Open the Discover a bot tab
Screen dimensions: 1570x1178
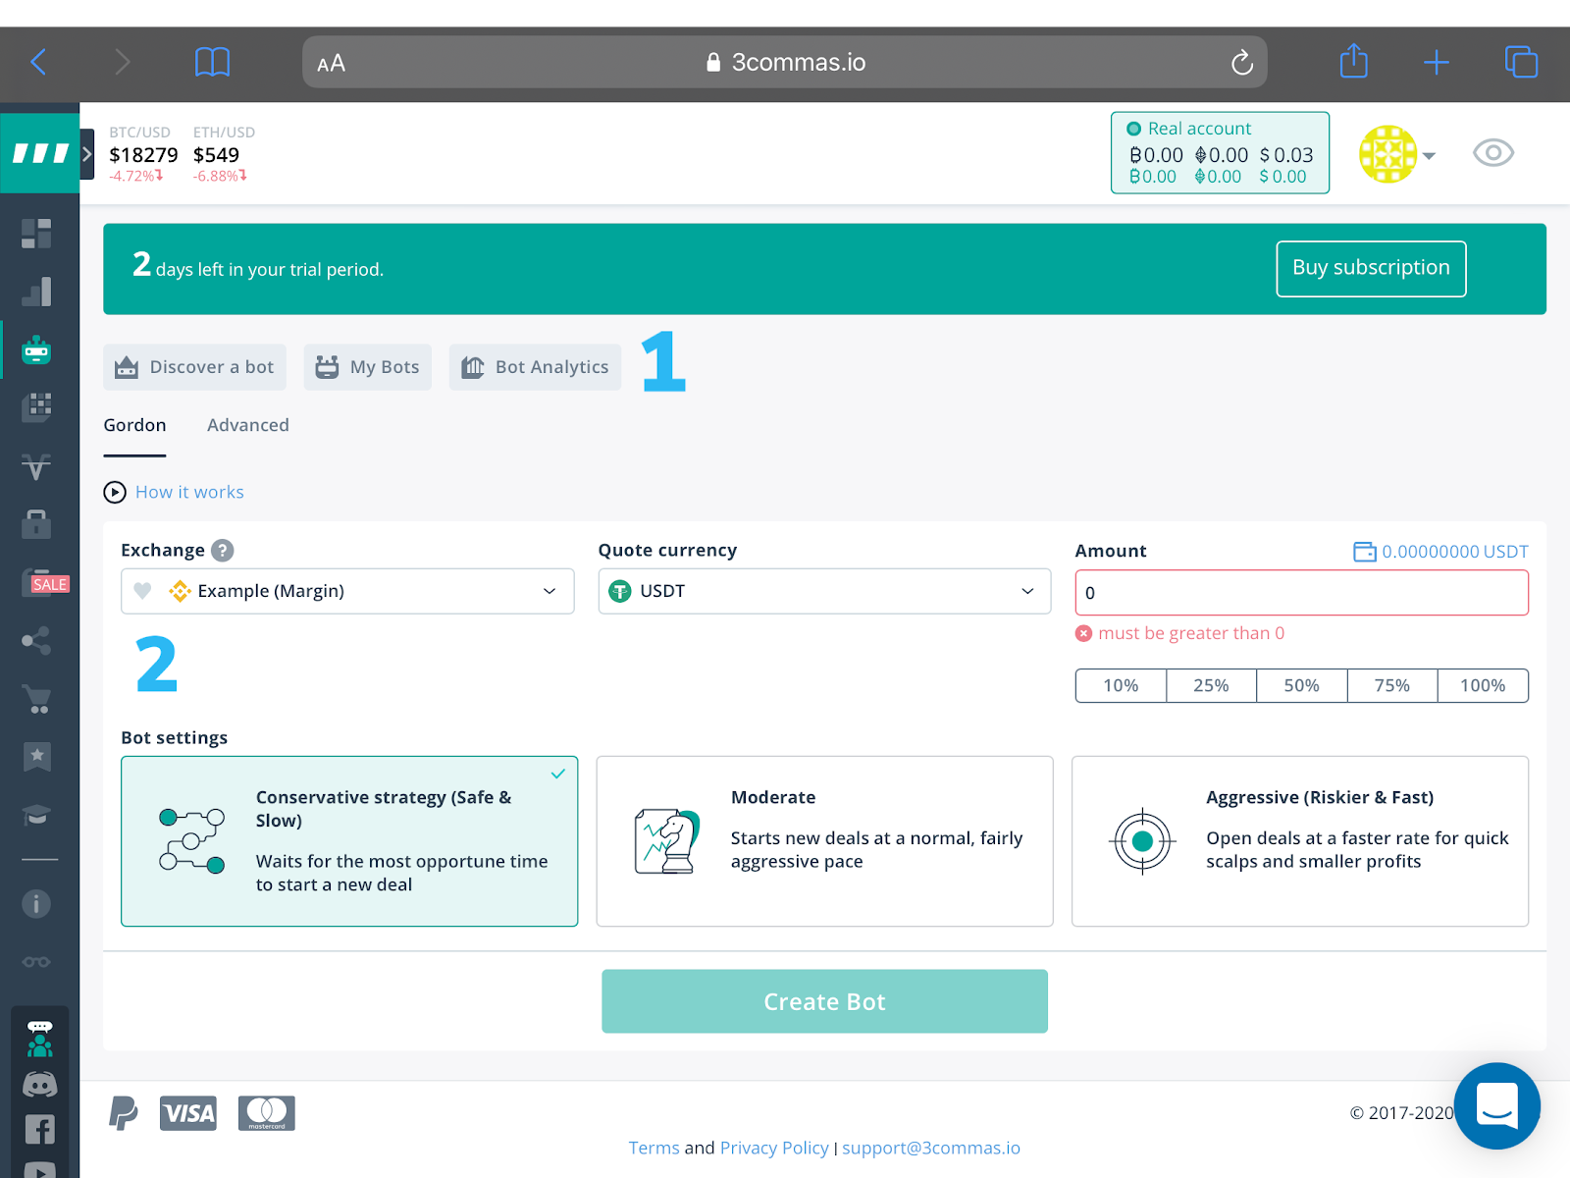click(194, 367)
